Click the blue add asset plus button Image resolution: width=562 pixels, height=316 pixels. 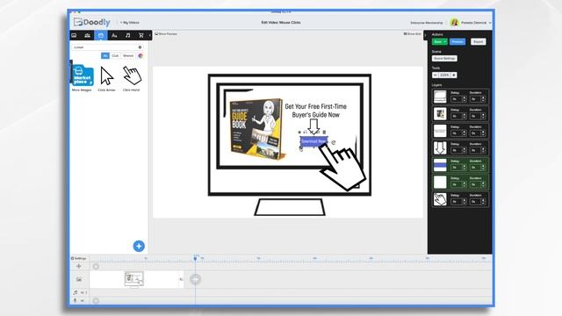[139, 246]
